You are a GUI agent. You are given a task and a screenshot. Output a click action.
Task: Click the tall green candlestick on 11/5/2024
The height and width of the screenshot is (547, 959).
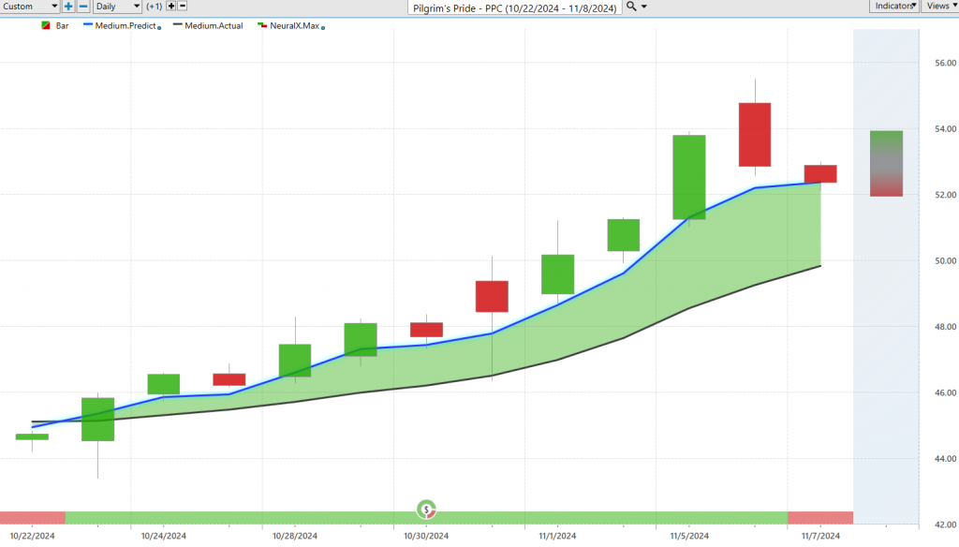pyautogui.click(x=689, y=177)
